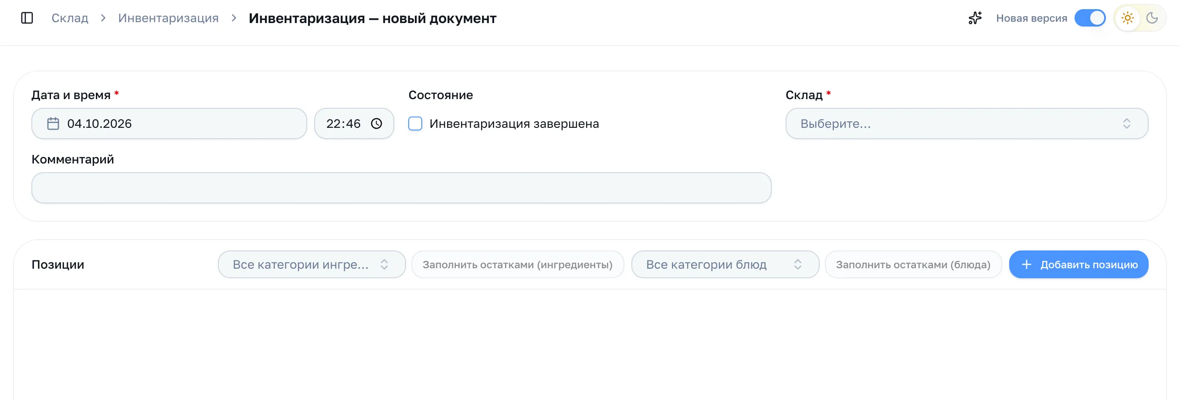
Task: Click Добавить позицию button
Action: pos(1078,265)
